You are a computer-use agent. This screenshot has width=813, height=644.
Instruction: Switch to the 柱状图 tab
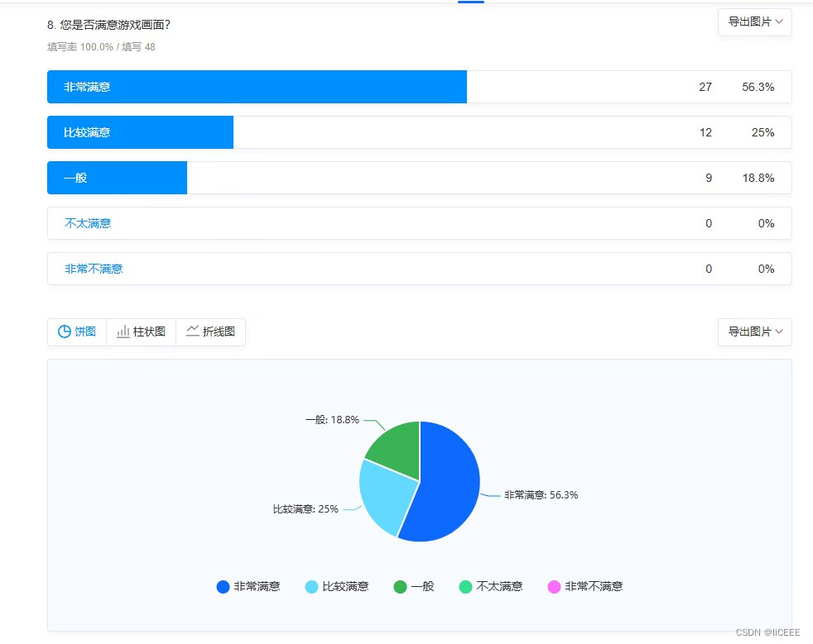[142, 332]
